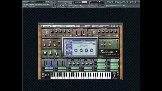Click EQ TrebleFreq knob in display
162x91 pixels.
(x=92, y=50)
